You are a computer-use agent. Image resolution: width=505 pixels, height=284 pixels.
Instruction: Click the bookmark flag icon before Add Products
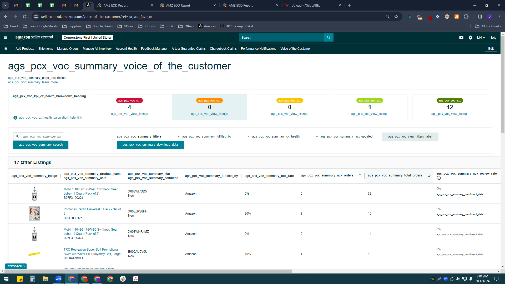pyautogui.click(x=6, y=49)
